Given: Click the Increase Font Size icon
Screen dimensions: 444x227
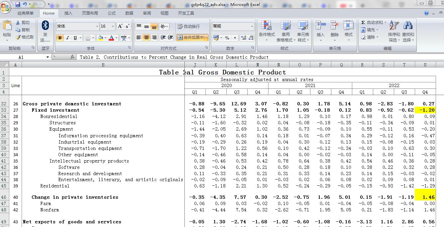Looking at the screenshot, I should 120,26.
